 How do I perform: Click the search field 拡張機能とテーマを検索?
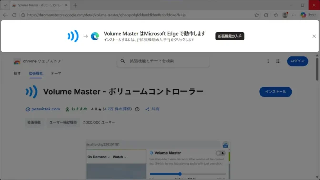[x=163, y=61]
